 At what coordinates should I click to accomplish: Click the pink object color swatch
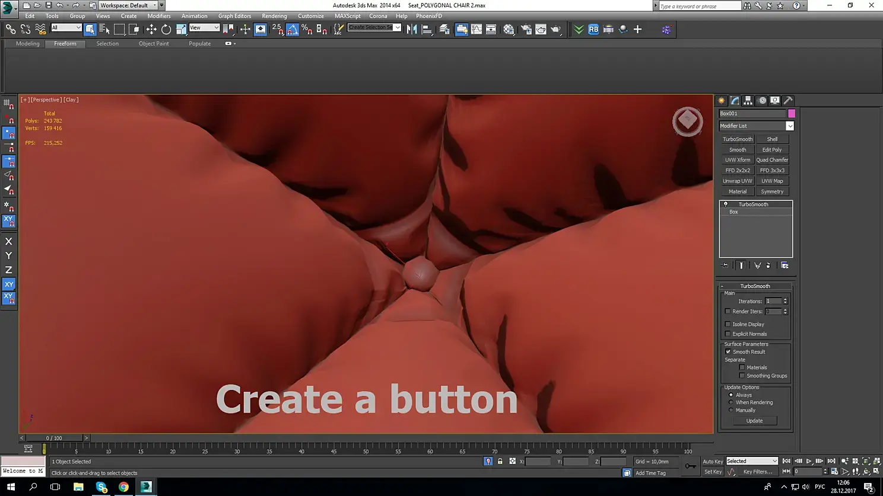click(x=791, y=113)
